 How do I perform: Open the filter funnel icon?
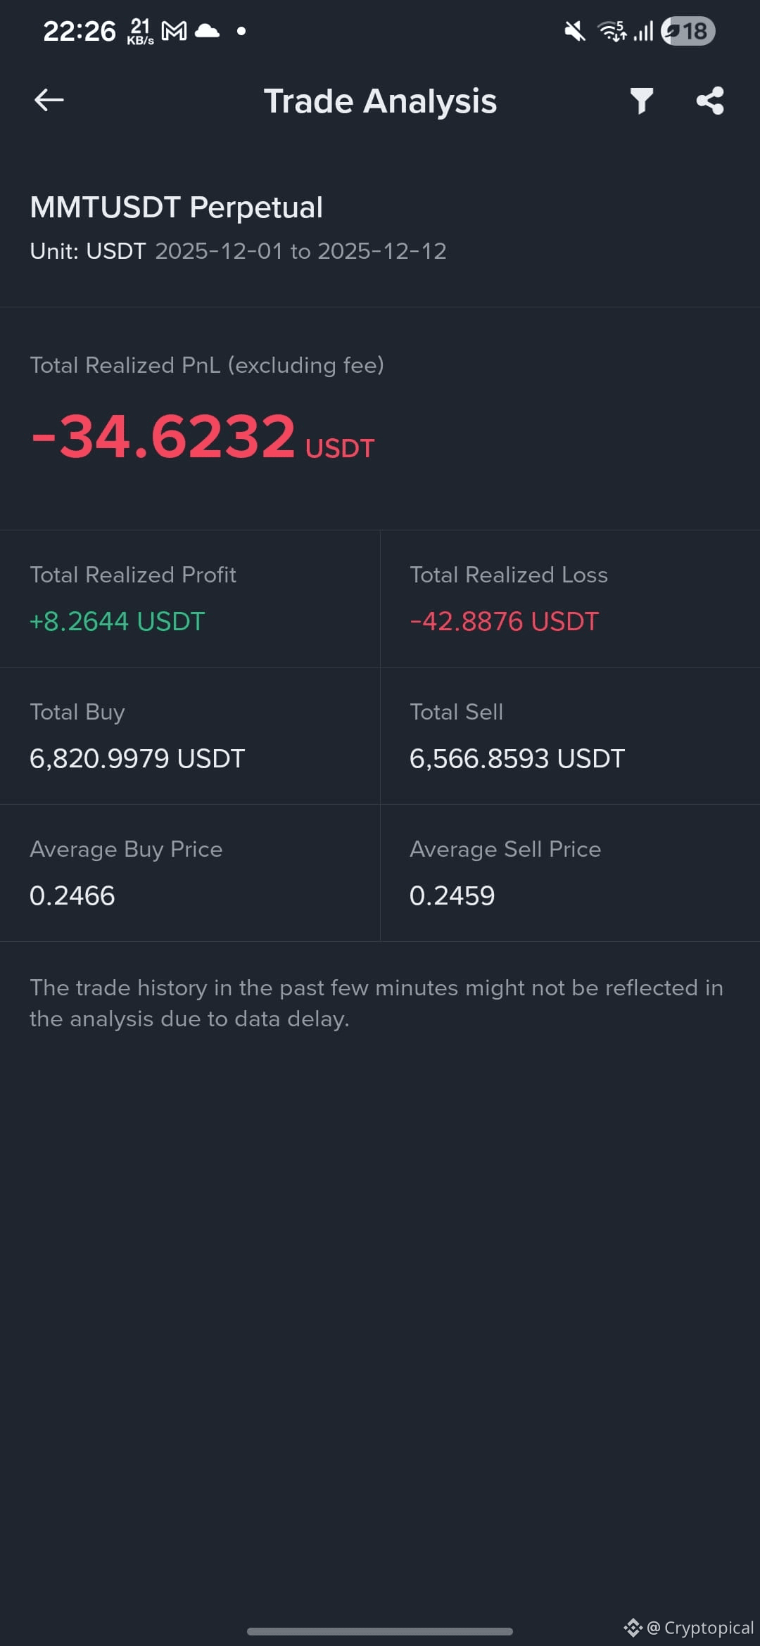coord(642,101)
